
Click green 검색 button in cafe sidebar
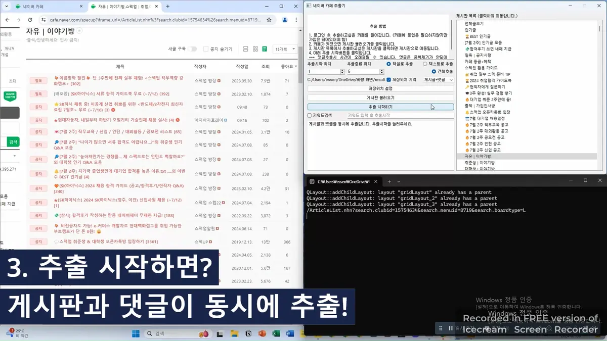point(13,142)
